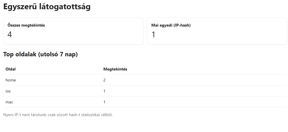
Task: Click the footer note about IP hashing
Action: tap(58, 115)
